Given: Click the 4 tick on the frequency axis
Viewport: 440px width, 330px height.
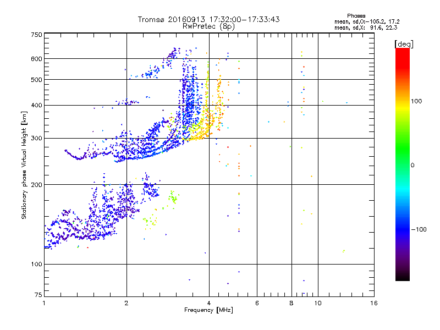Looking at the screenshot, I should pos(208,303).
